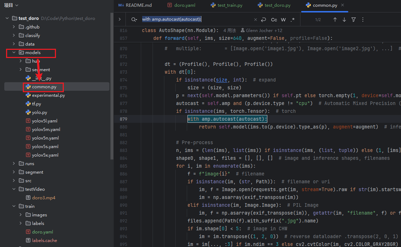Click the AutoShape usages hint

230,30
